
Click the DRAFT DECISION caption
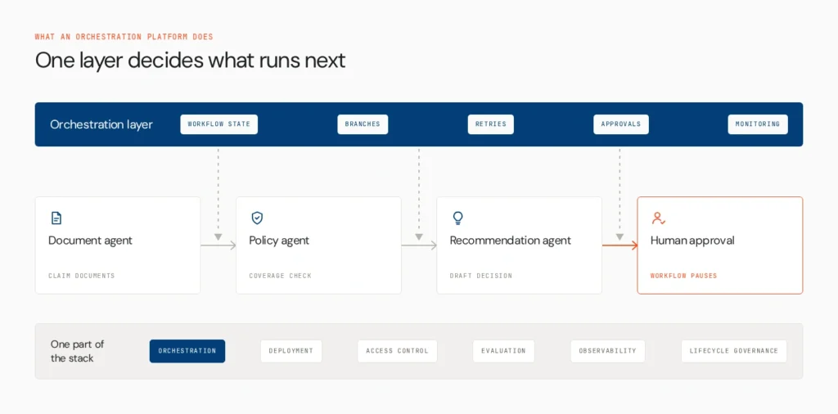point(481,276)
